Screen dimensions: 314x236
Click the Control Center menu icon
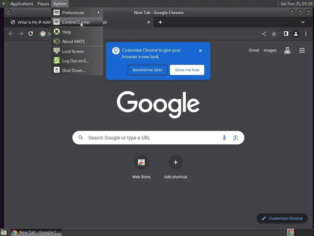(57, 22)
